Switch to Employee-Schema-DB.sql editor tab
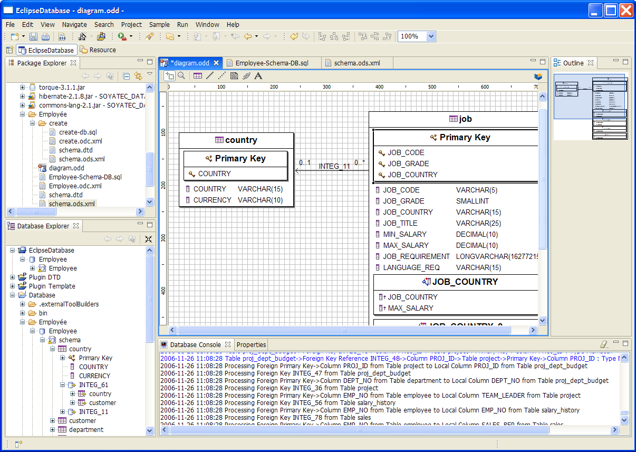636x452 pixels. pos(272,63)
